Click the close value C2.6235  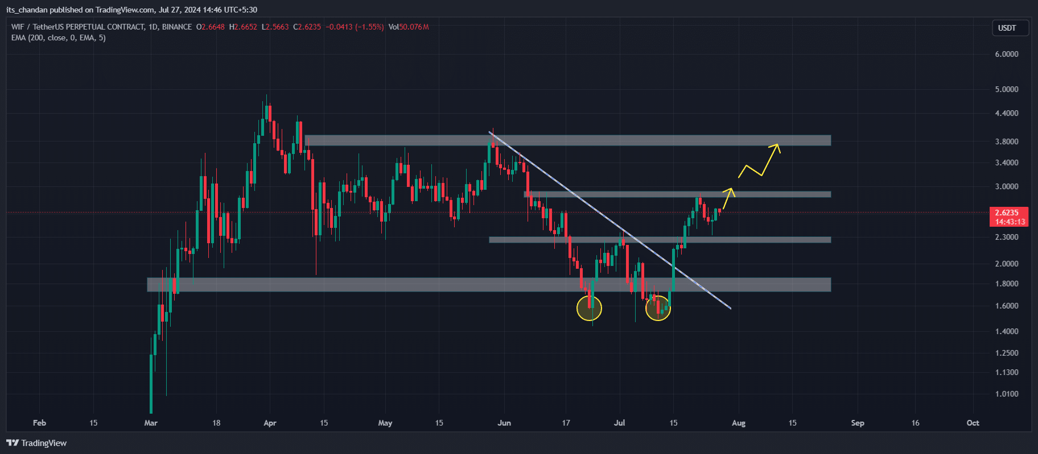pos(307,27)
